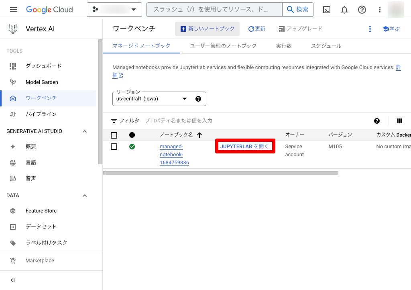Open the スケジュール tab
Screen dimensions: 411x290
point(326,46)
